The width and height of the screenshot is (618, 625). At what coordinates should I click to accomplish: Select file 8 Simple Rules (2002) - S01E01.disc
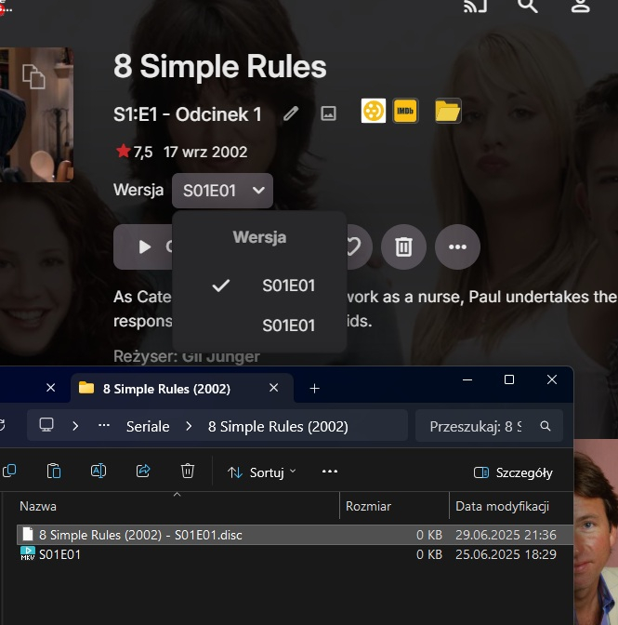pos(295,535)
